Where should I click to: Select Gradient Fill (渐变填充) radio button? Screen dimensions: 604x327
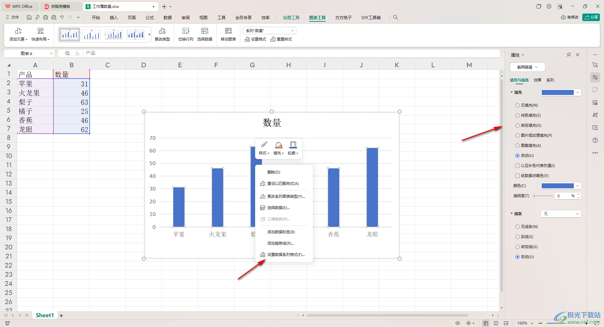tap(517, 125)
